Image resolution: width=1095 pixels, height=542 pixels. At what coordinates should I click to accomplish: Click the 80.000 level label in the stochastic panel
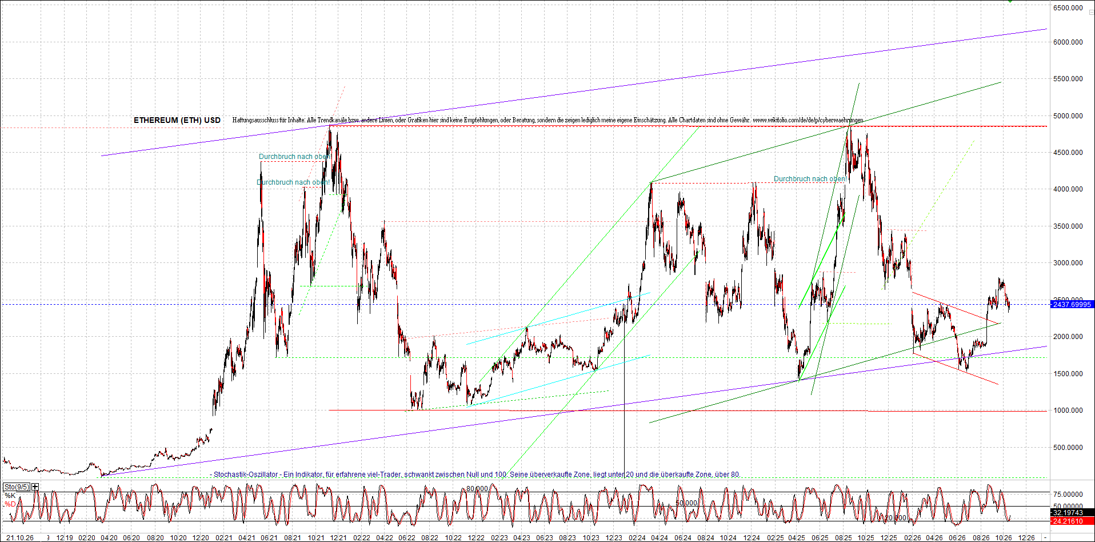tap(477, 489)
